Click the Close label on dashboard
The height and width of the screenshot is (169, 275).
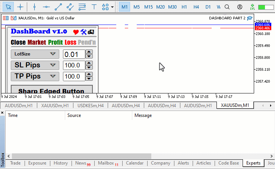[x=18, y=42]
